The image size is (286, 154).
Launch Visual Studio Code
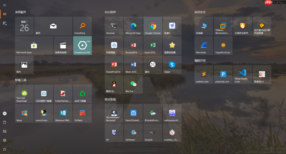243,74
